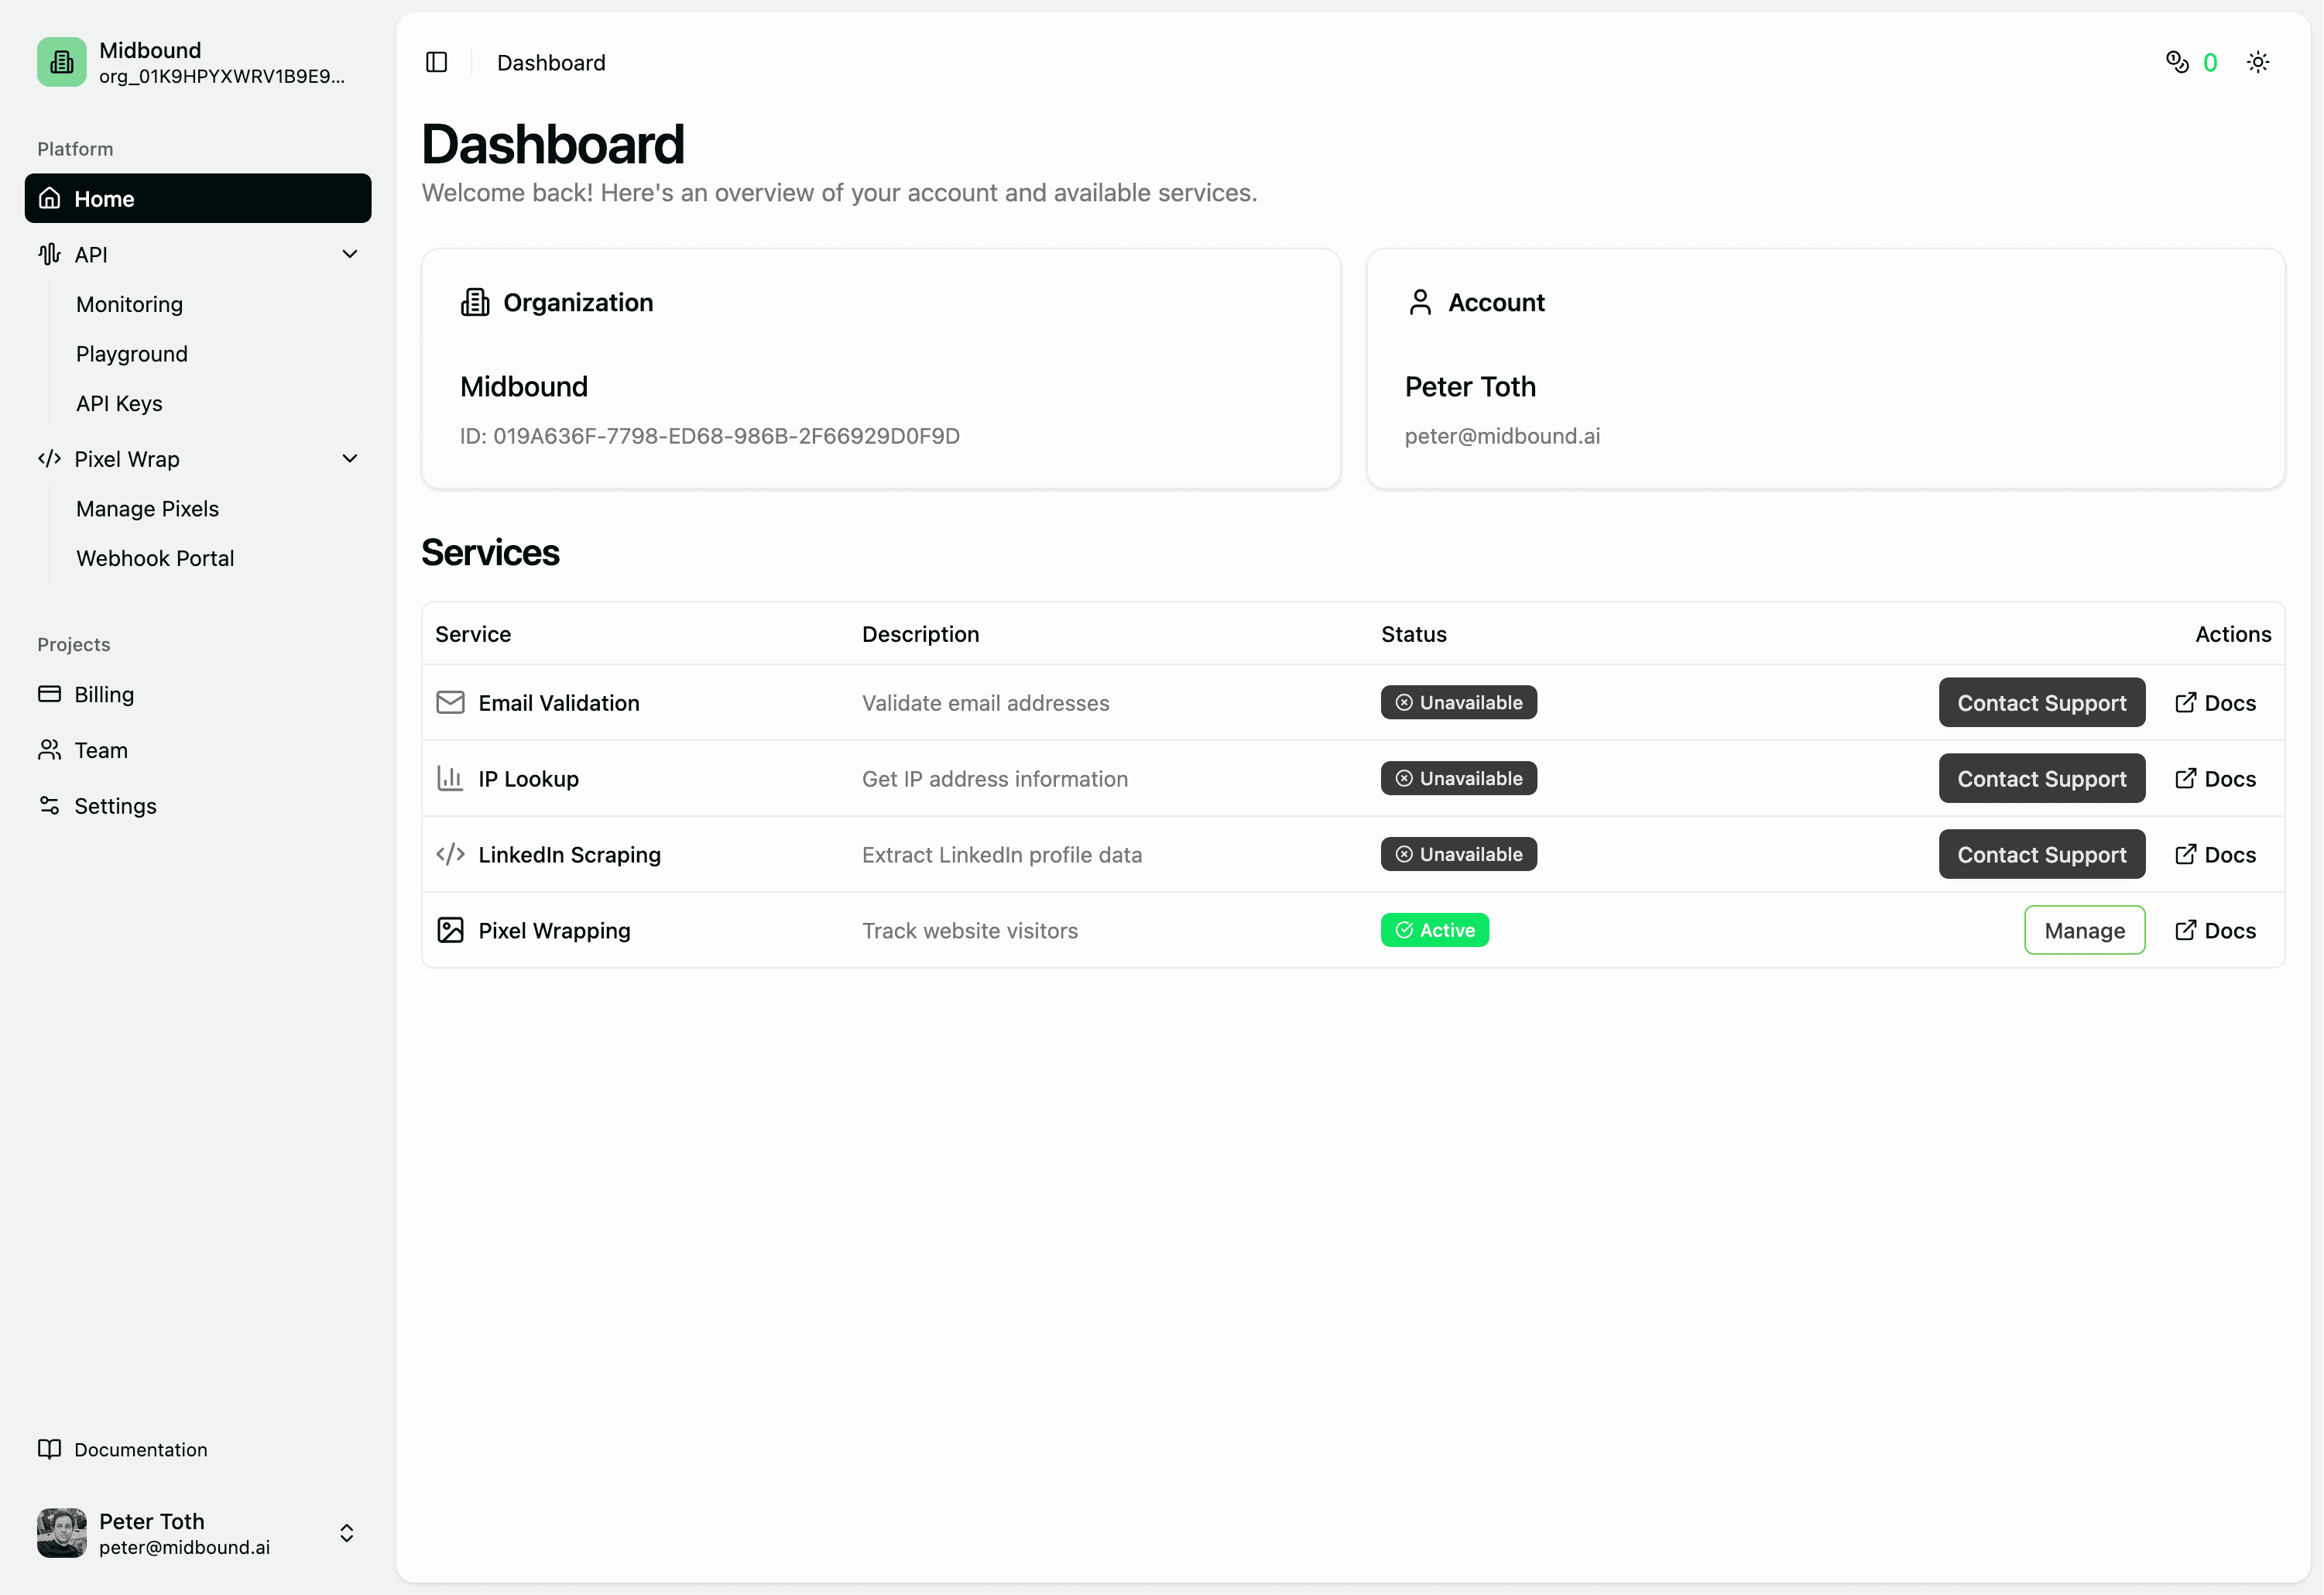
Task: Open the Webhook Portal
Action: coord(155,557)
